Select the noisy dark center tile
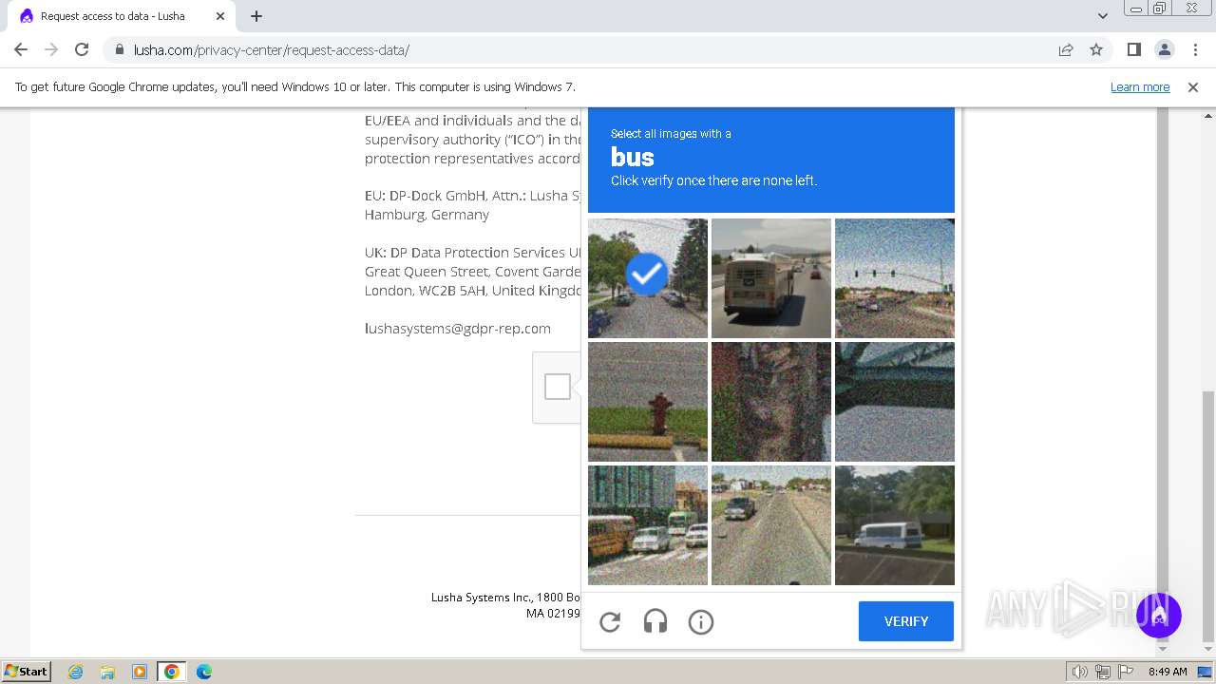 [x=771, y=402]
